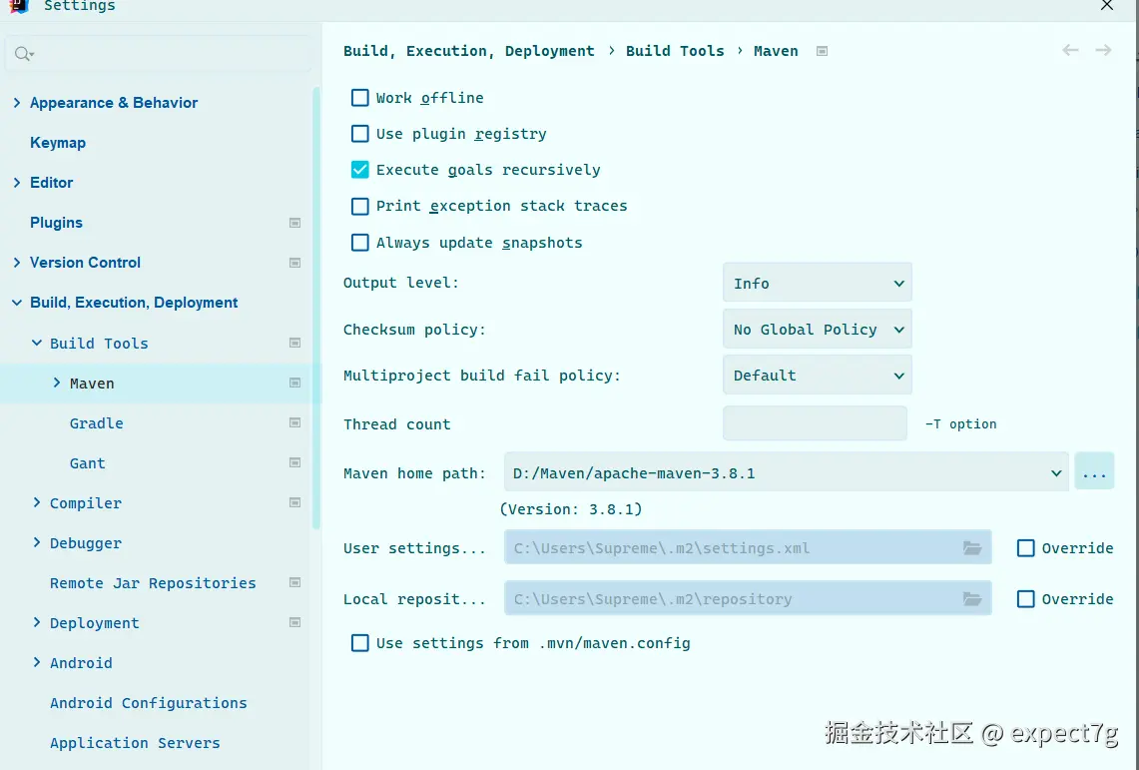Click project-level icon beside Build Tools
Viewport: 1139px width, 770px height.
[294, 343]
